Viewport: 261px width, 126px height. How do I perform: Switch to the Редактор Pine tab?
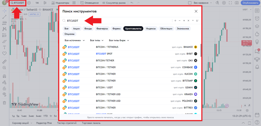tap(44, 123)
